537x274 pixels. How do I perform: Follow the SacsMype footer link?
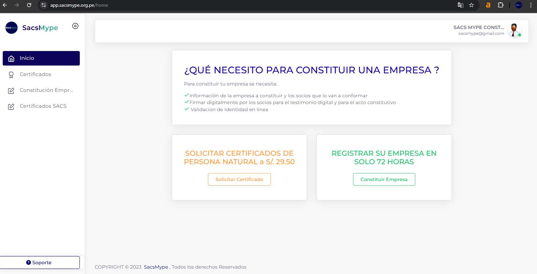pyautogui.click(x=156, y=267)
